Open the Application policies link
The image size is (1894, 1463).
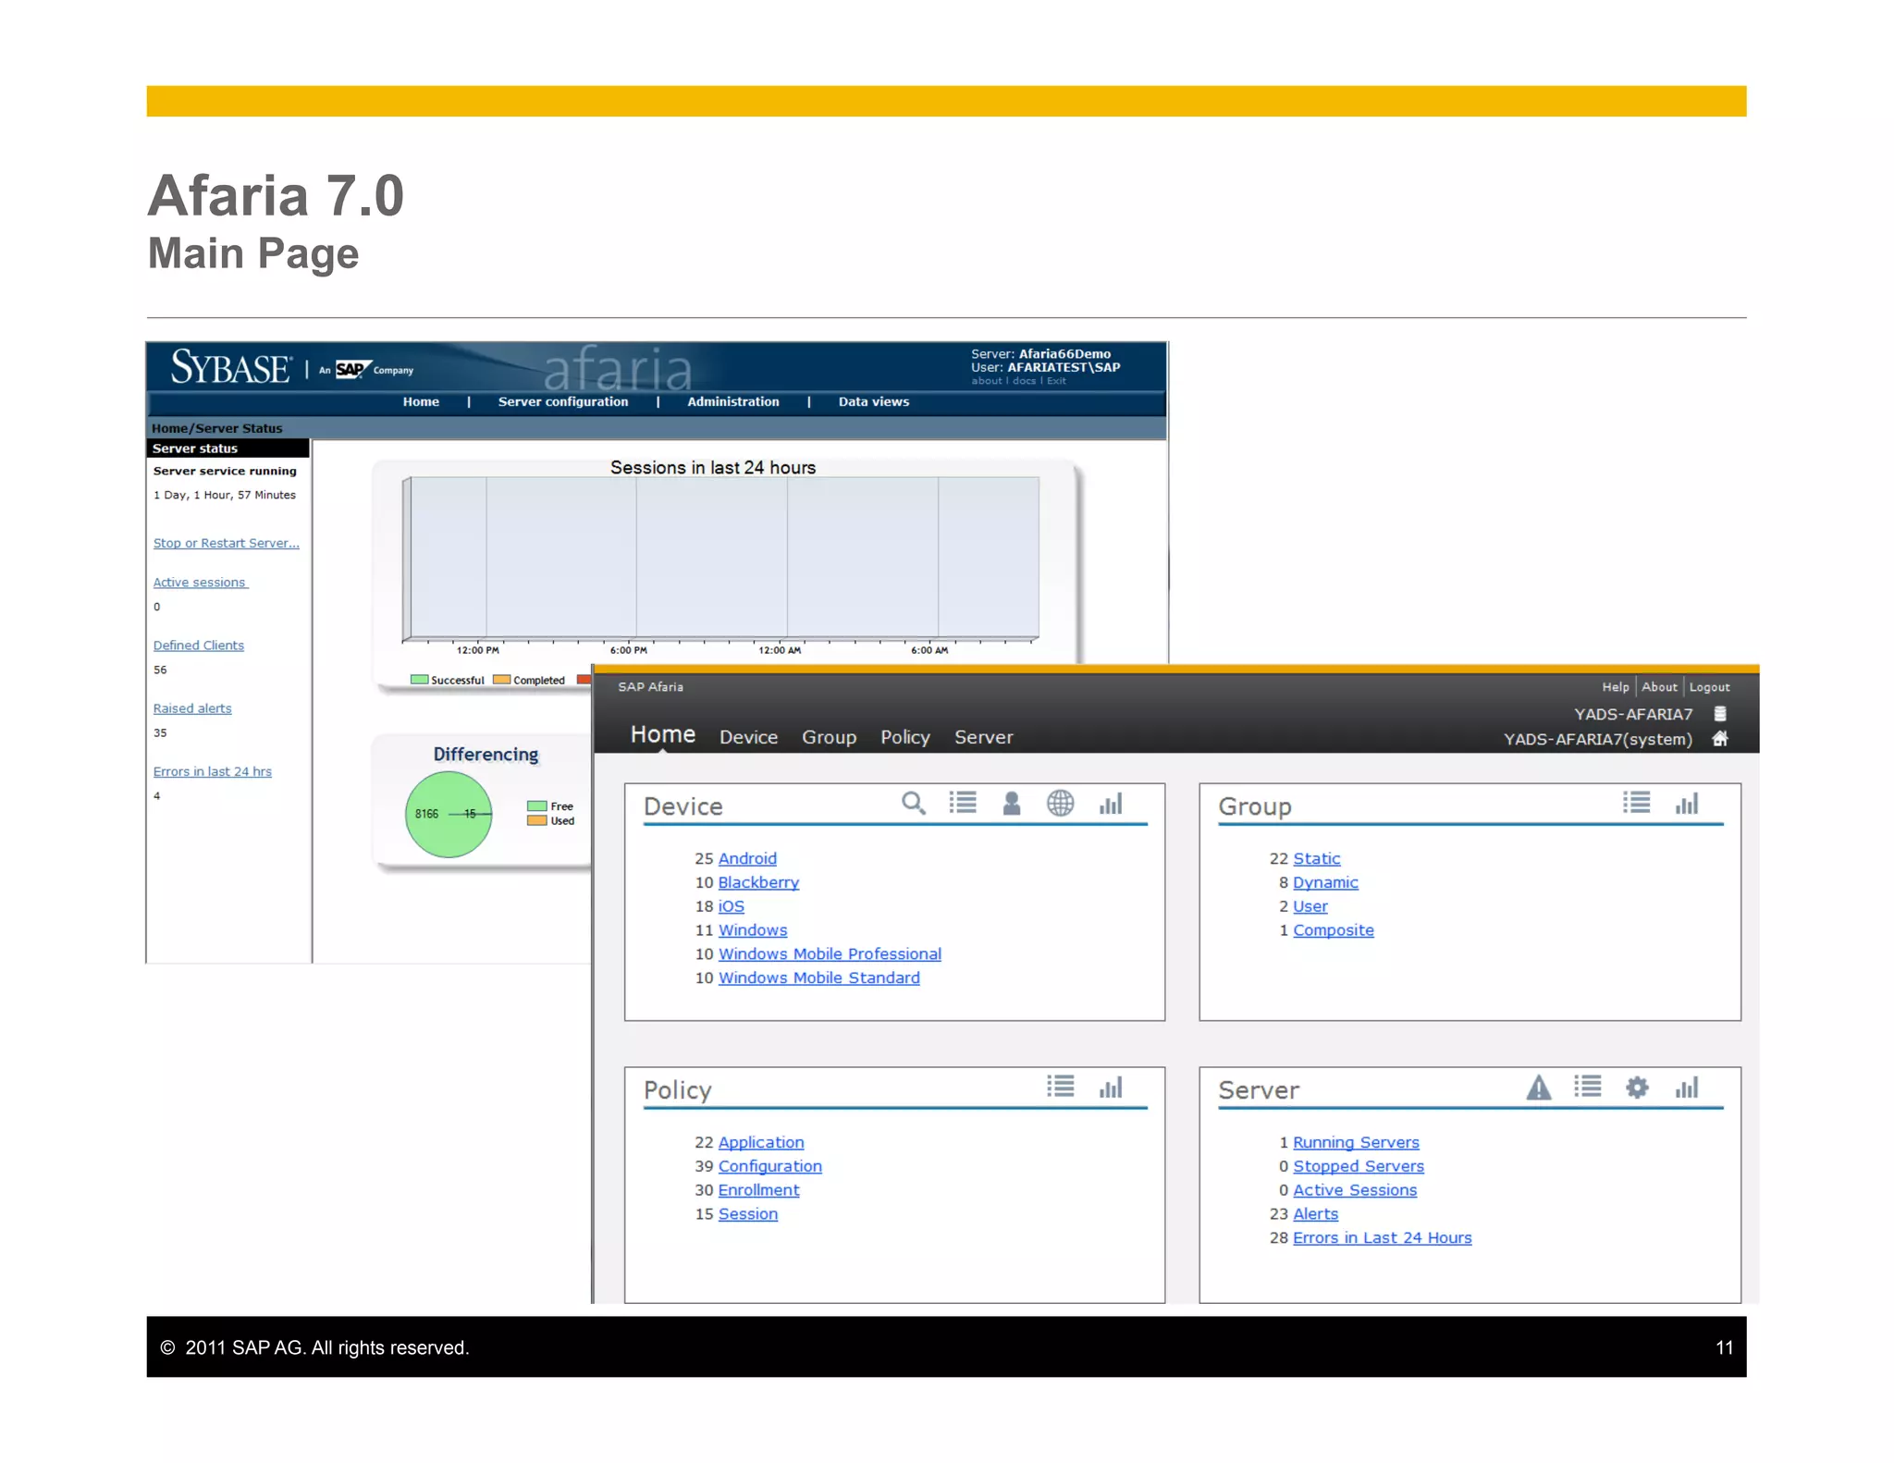[761, 1142]
